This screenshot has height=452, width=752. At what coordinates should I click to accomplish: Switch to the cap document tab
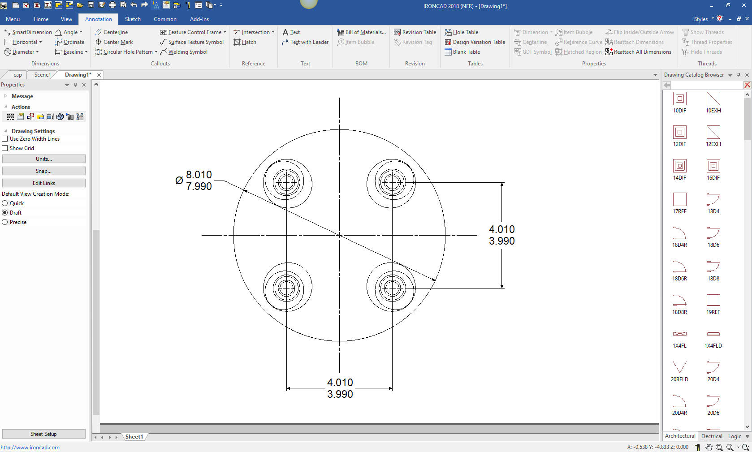[17, 75]
